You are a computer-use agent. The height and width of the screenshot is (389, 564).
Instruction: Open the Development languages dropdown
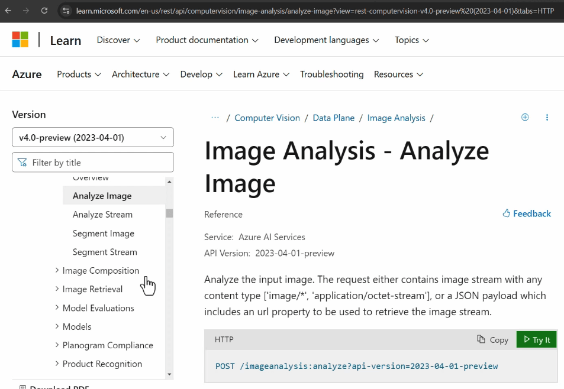click(327, 40)
